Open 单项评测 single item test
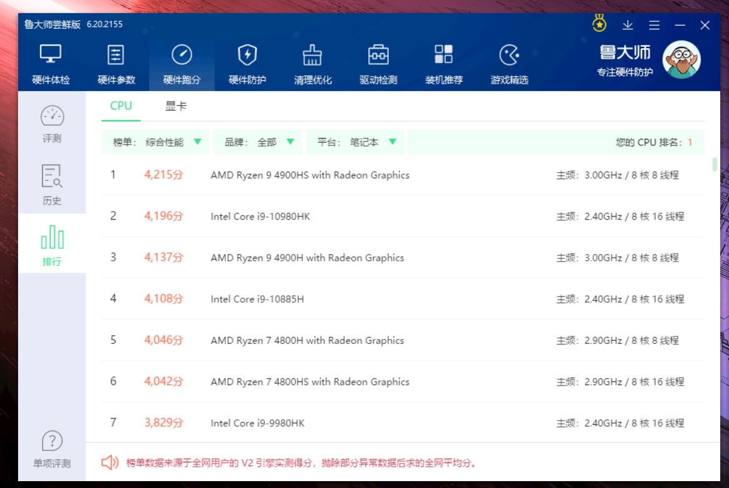The height and width of the screenshot is (488, 729). coord(52,449)
